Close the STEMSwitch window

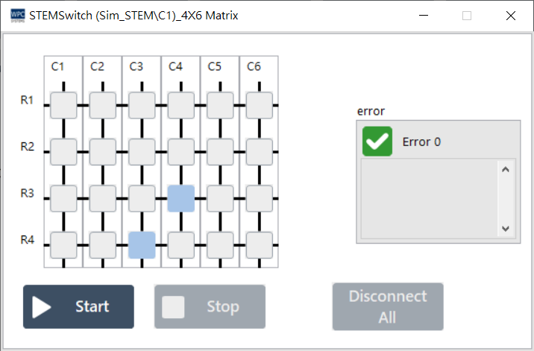point(511,16)
